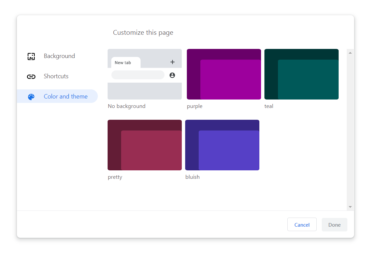Click the Done button
Viewport: 371px width, 253px height.
pyautogui.click(x=334, y=225)
